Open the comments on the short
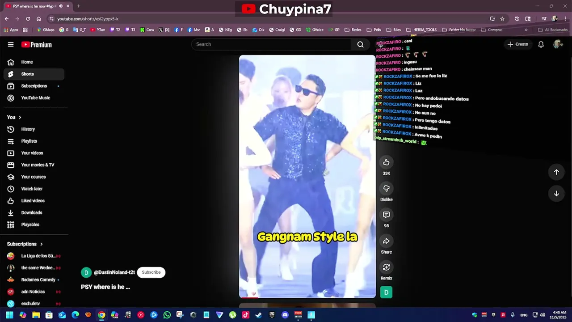 387,215
